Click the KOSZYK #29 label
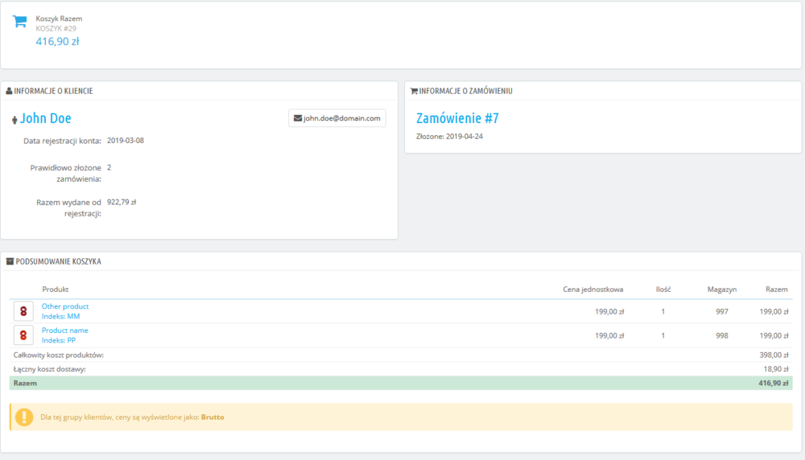The image size is (805, 460). [x=56, y=29]
